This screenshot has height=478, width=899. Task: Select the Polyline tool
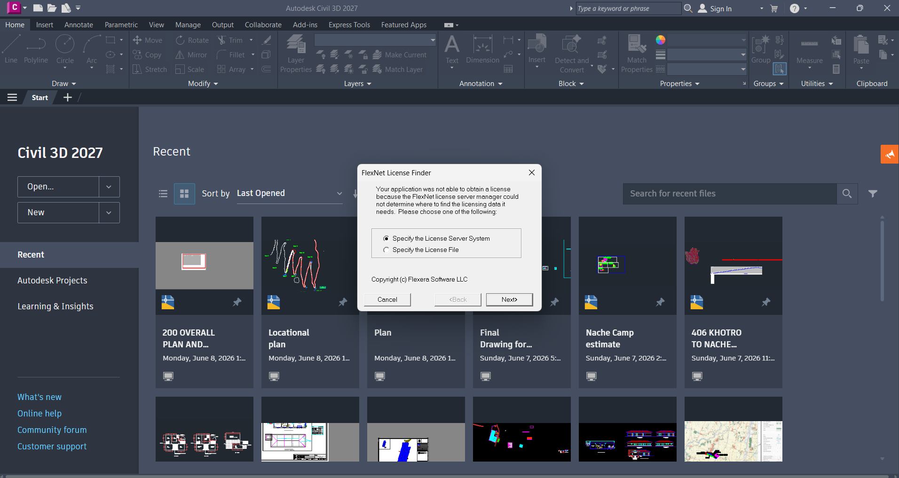(x=36, y=49)
